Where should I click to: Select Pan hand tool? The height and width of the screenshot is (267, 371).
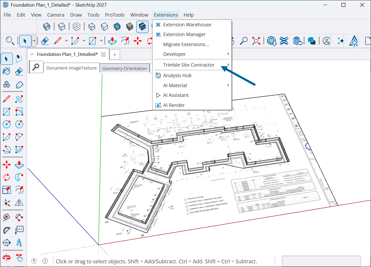click(x=19, y=257)
